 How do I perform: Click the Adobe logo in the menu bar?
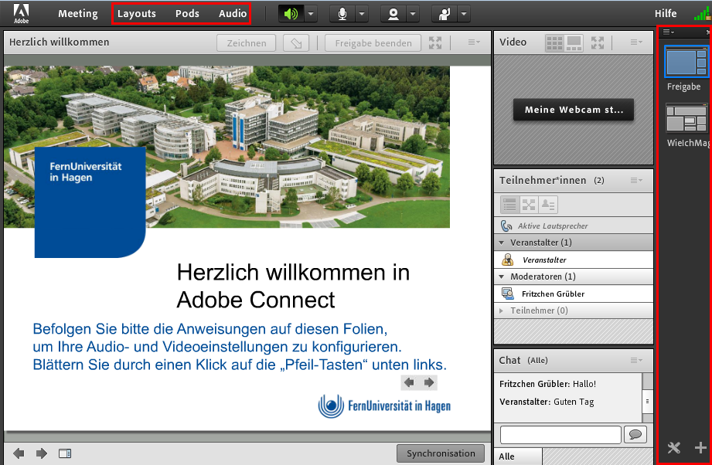click(x=21, y=13)
